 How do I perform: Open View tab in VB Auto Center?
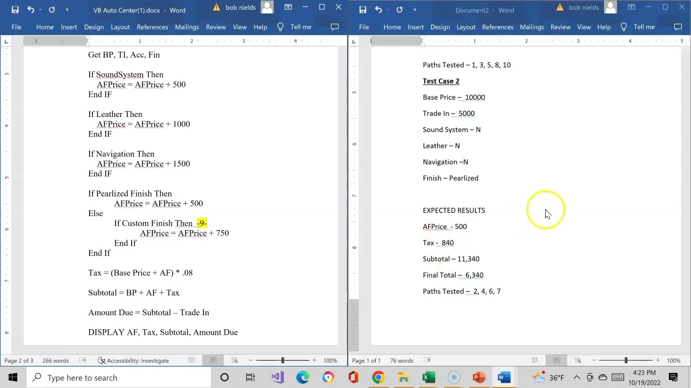(240, 27)
